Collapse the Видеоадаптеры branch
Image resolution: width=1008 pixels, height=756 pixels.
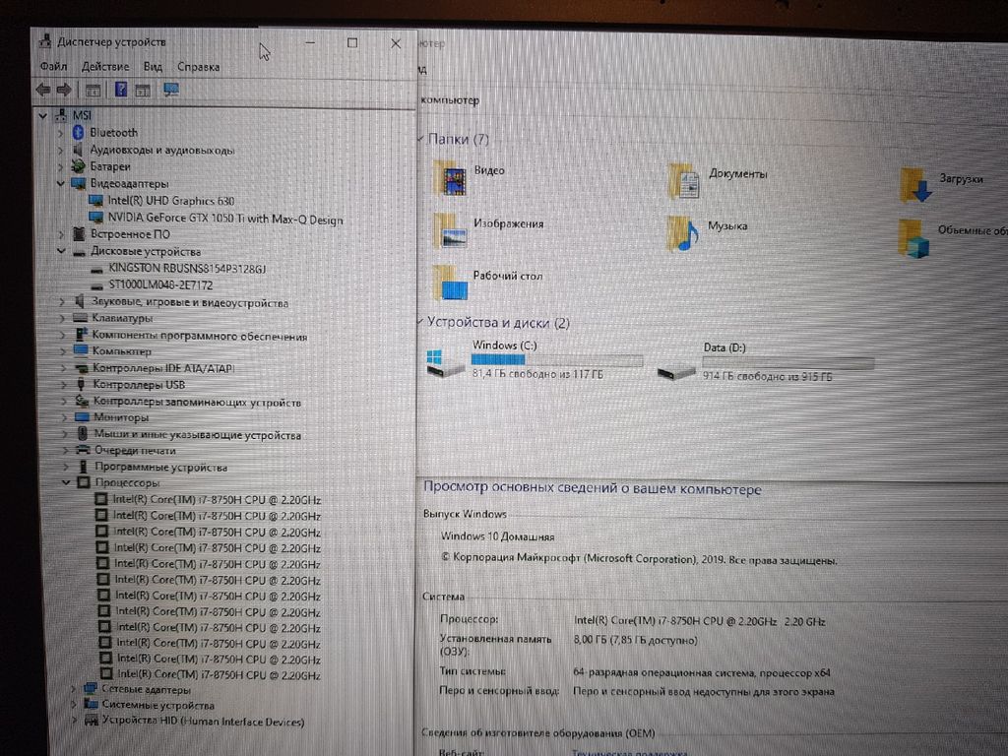(x=60, y=183)
